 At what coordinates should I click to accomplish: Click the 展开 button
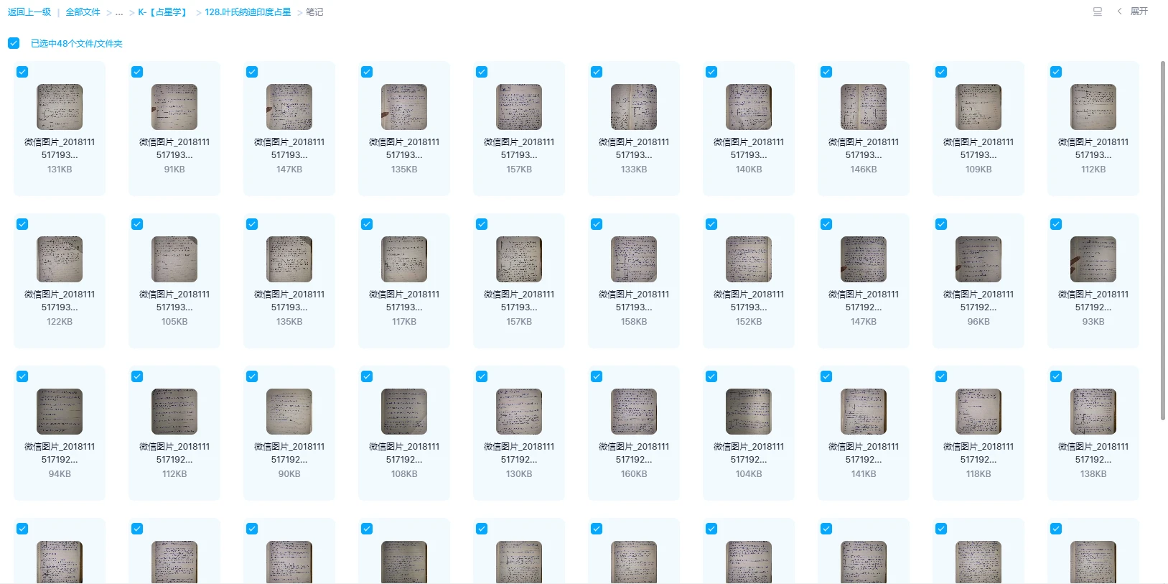click(x=1139, y=11)
